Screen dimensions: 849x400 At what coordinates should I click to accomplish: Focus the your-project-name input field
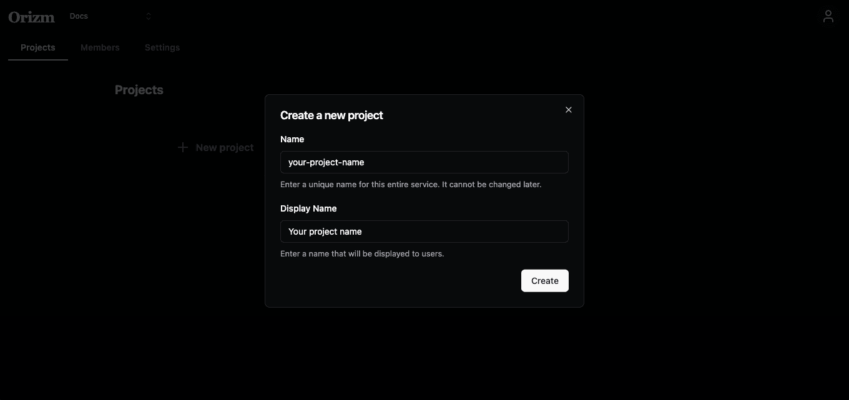pos(424,162)
